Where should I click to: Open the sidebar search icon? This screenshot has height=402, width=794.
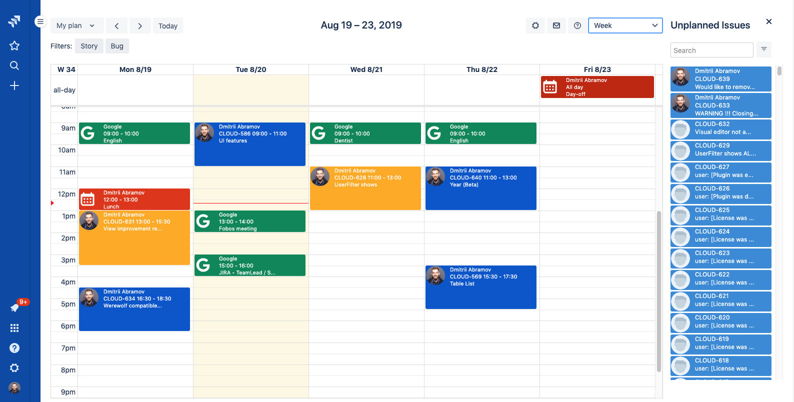pos(14,65)
